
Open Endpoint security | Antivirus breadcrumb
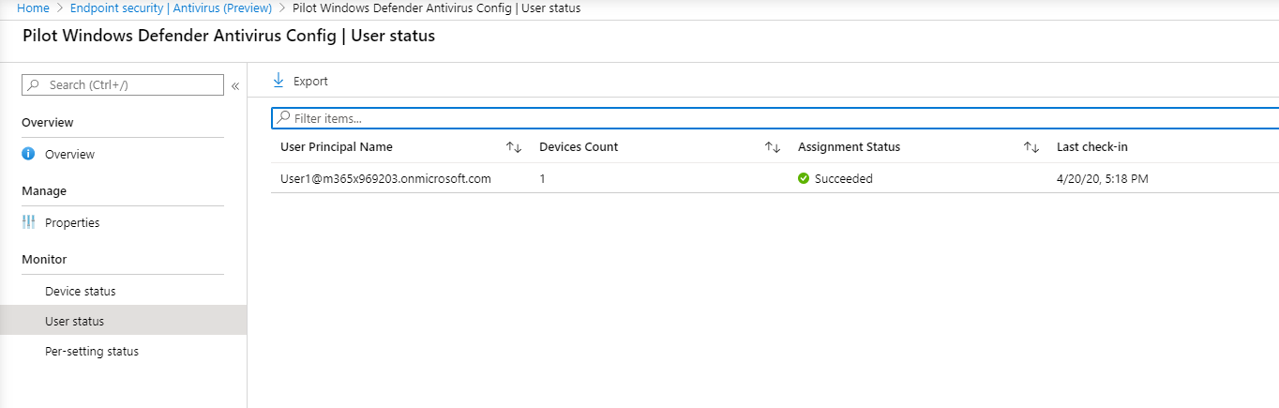[x=171, y=8]
